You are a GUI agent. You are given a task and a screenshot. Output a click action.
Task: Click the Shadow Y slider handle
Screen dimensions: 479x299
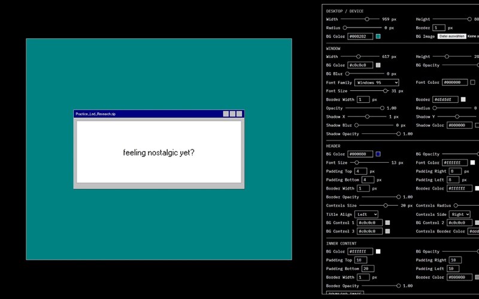(x=457, y=117)
